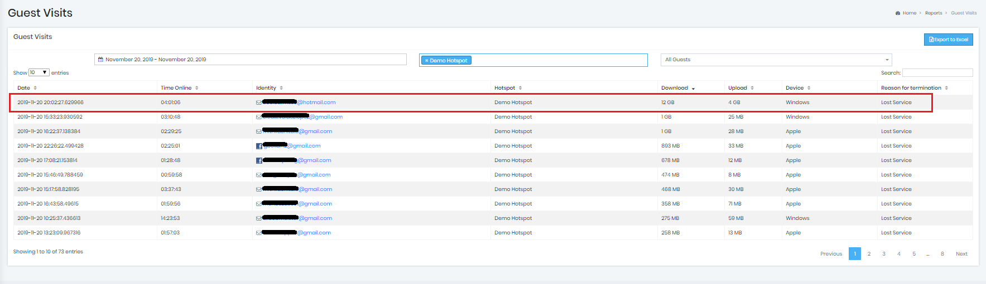Click Facebook icon in 17:08:21 row
The image size is (986, 284).
[x=259, y=160]
